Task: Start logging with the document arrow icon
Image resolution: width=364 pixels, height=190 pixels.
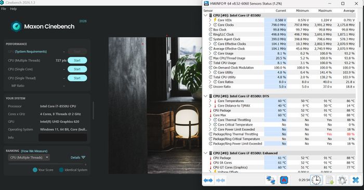Action: [329, 180]
